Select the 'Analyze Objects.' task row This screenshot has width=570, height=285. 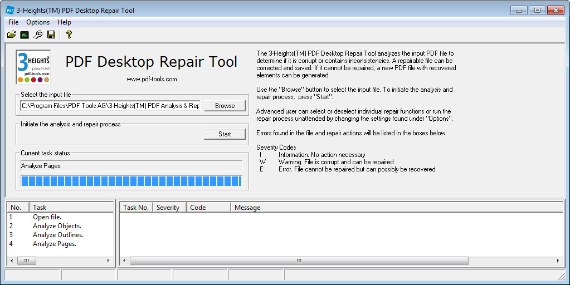coord(60,226)
